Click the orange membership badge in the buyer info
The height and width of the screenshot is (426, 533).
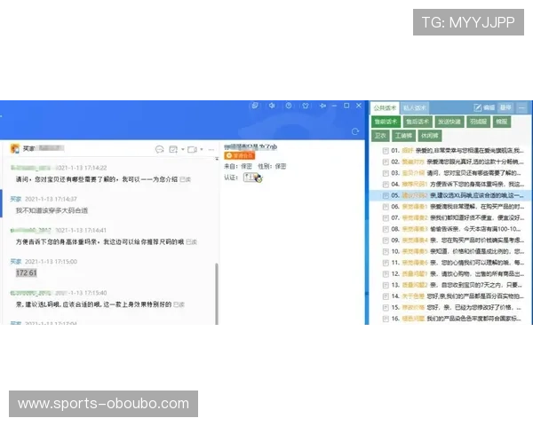pos(239,155)
